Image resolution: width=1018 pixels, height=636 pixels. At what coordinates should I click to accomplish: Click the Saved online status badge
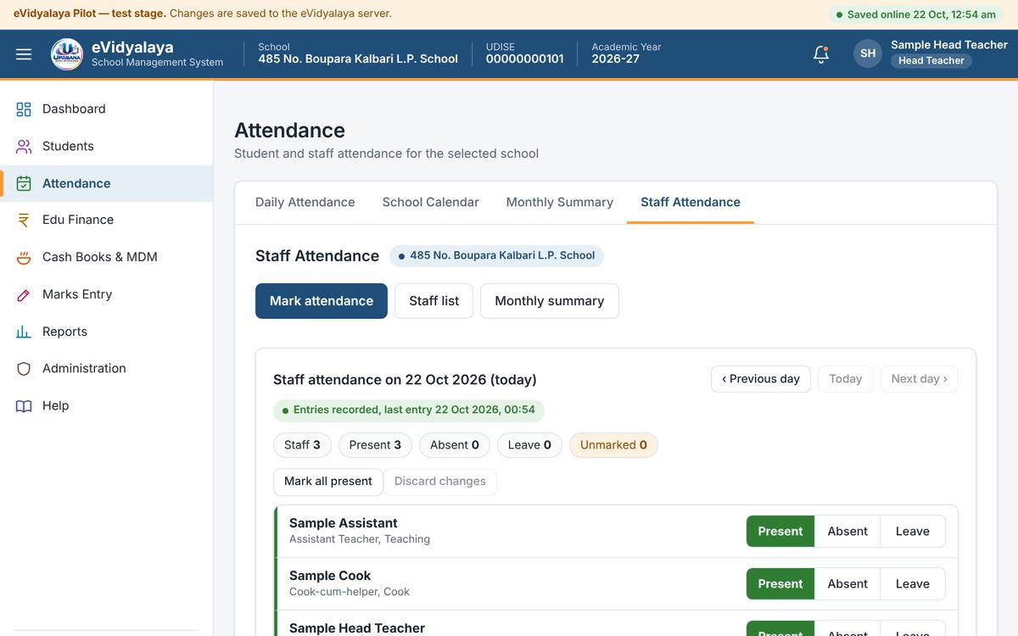[x=916, y=14]
